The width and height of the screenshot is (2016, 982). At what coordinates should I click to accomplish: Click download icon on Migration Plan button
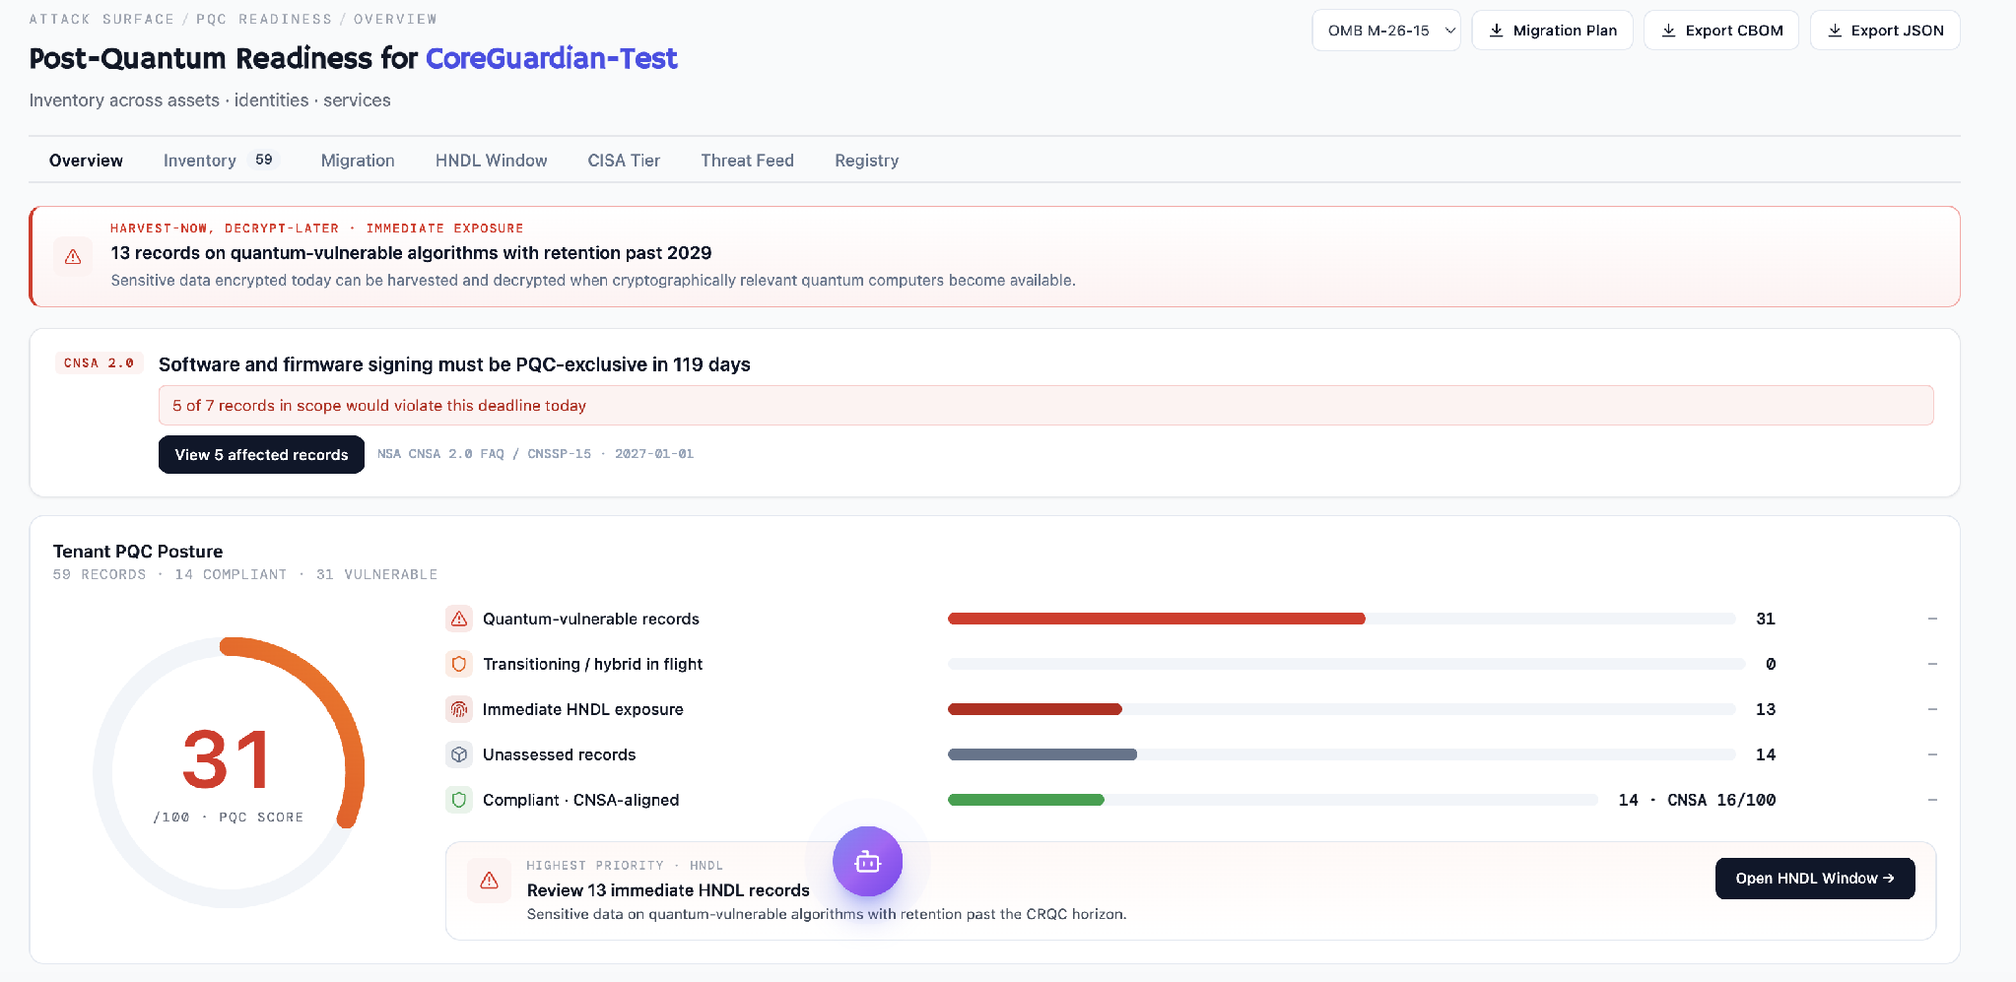point(1496,31)
